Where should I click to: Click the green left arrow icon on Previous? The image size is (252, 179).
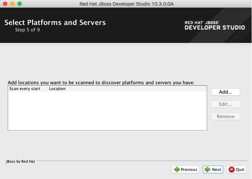pyautogui.click(x=176, y=170)
